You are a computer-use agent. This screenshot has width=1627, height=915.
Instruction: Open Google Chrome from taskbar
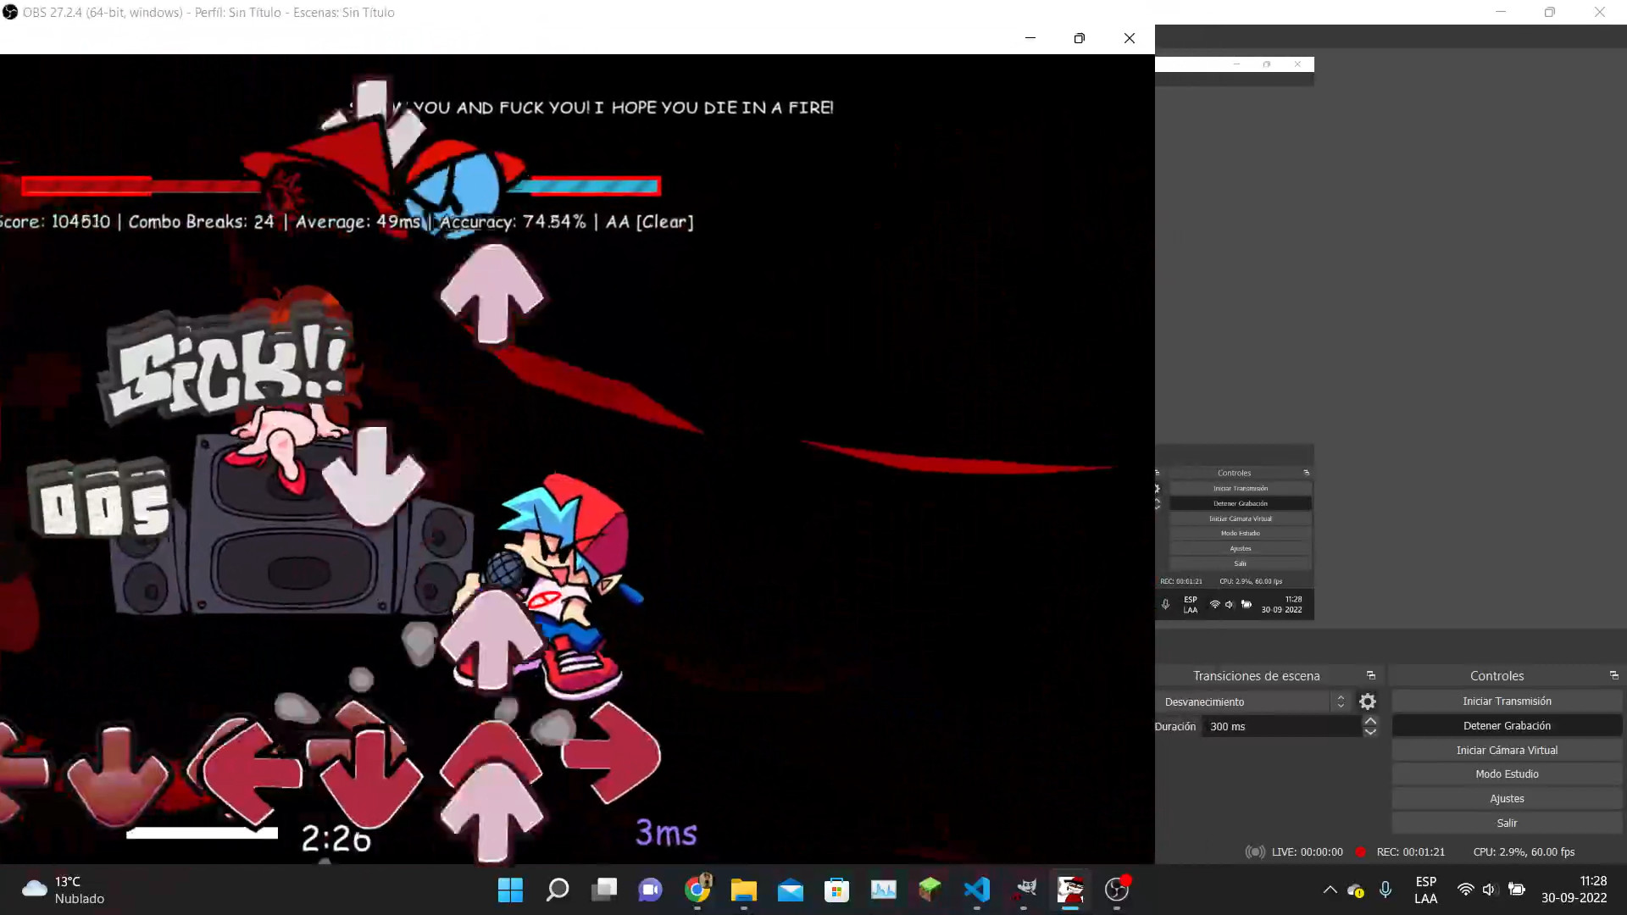pos(697,890)
